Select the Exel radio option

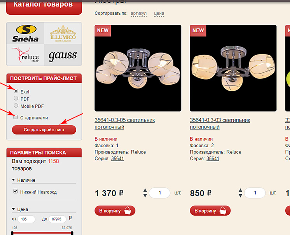[16, 91]
